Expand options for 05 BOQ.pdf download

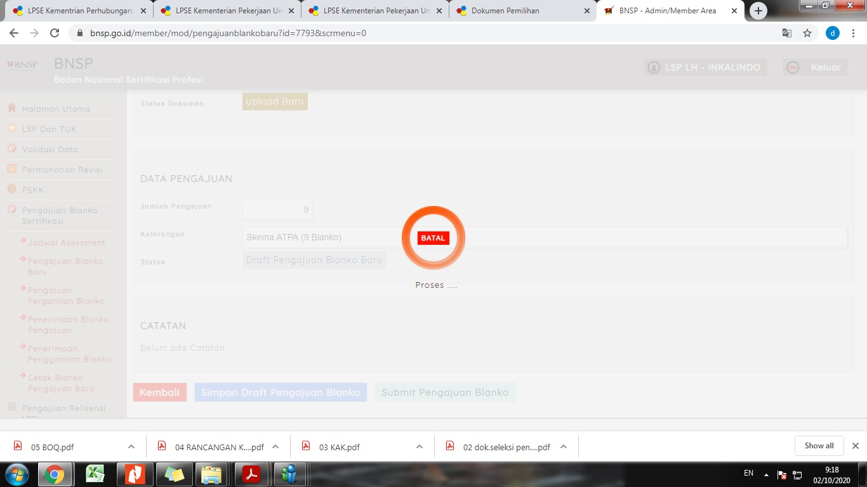[131, 446]
